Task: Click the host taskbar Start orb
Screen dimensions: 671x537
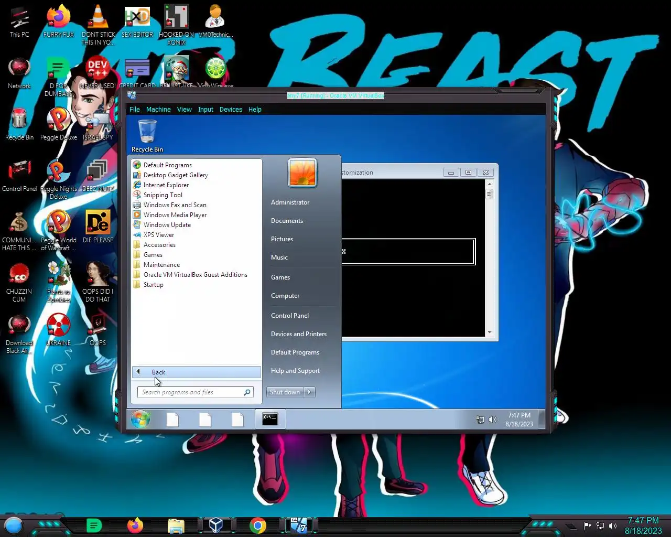Action: (x=14, y=525)
